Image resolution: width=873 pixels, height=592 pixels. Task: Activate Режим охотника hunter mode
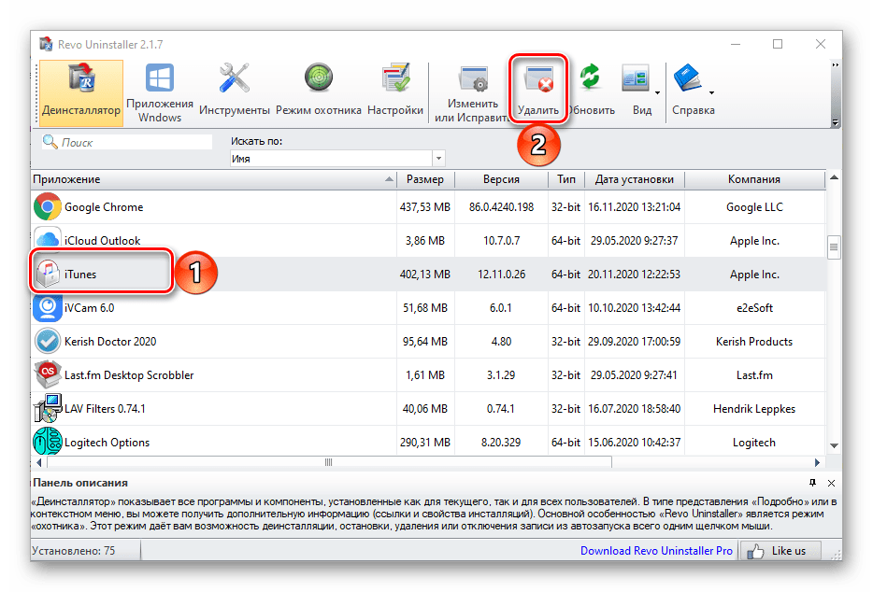click(x=318, y=92)
